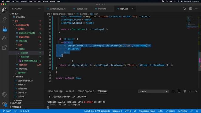Close the Icon.tsx tab
Image resolution: width=201 pixels, height=113 pixels.
tap(133, 8)
